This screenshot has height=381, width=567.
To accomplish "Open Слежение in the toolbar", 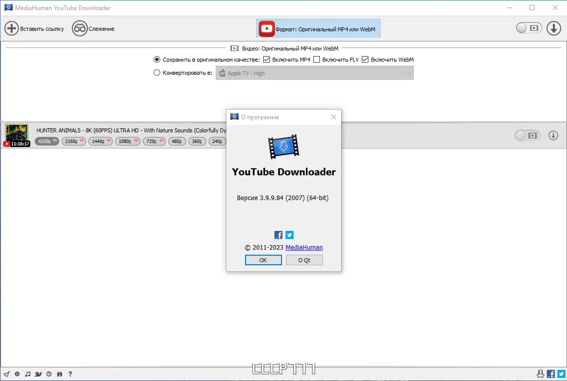I will click(x=93, y=29).
